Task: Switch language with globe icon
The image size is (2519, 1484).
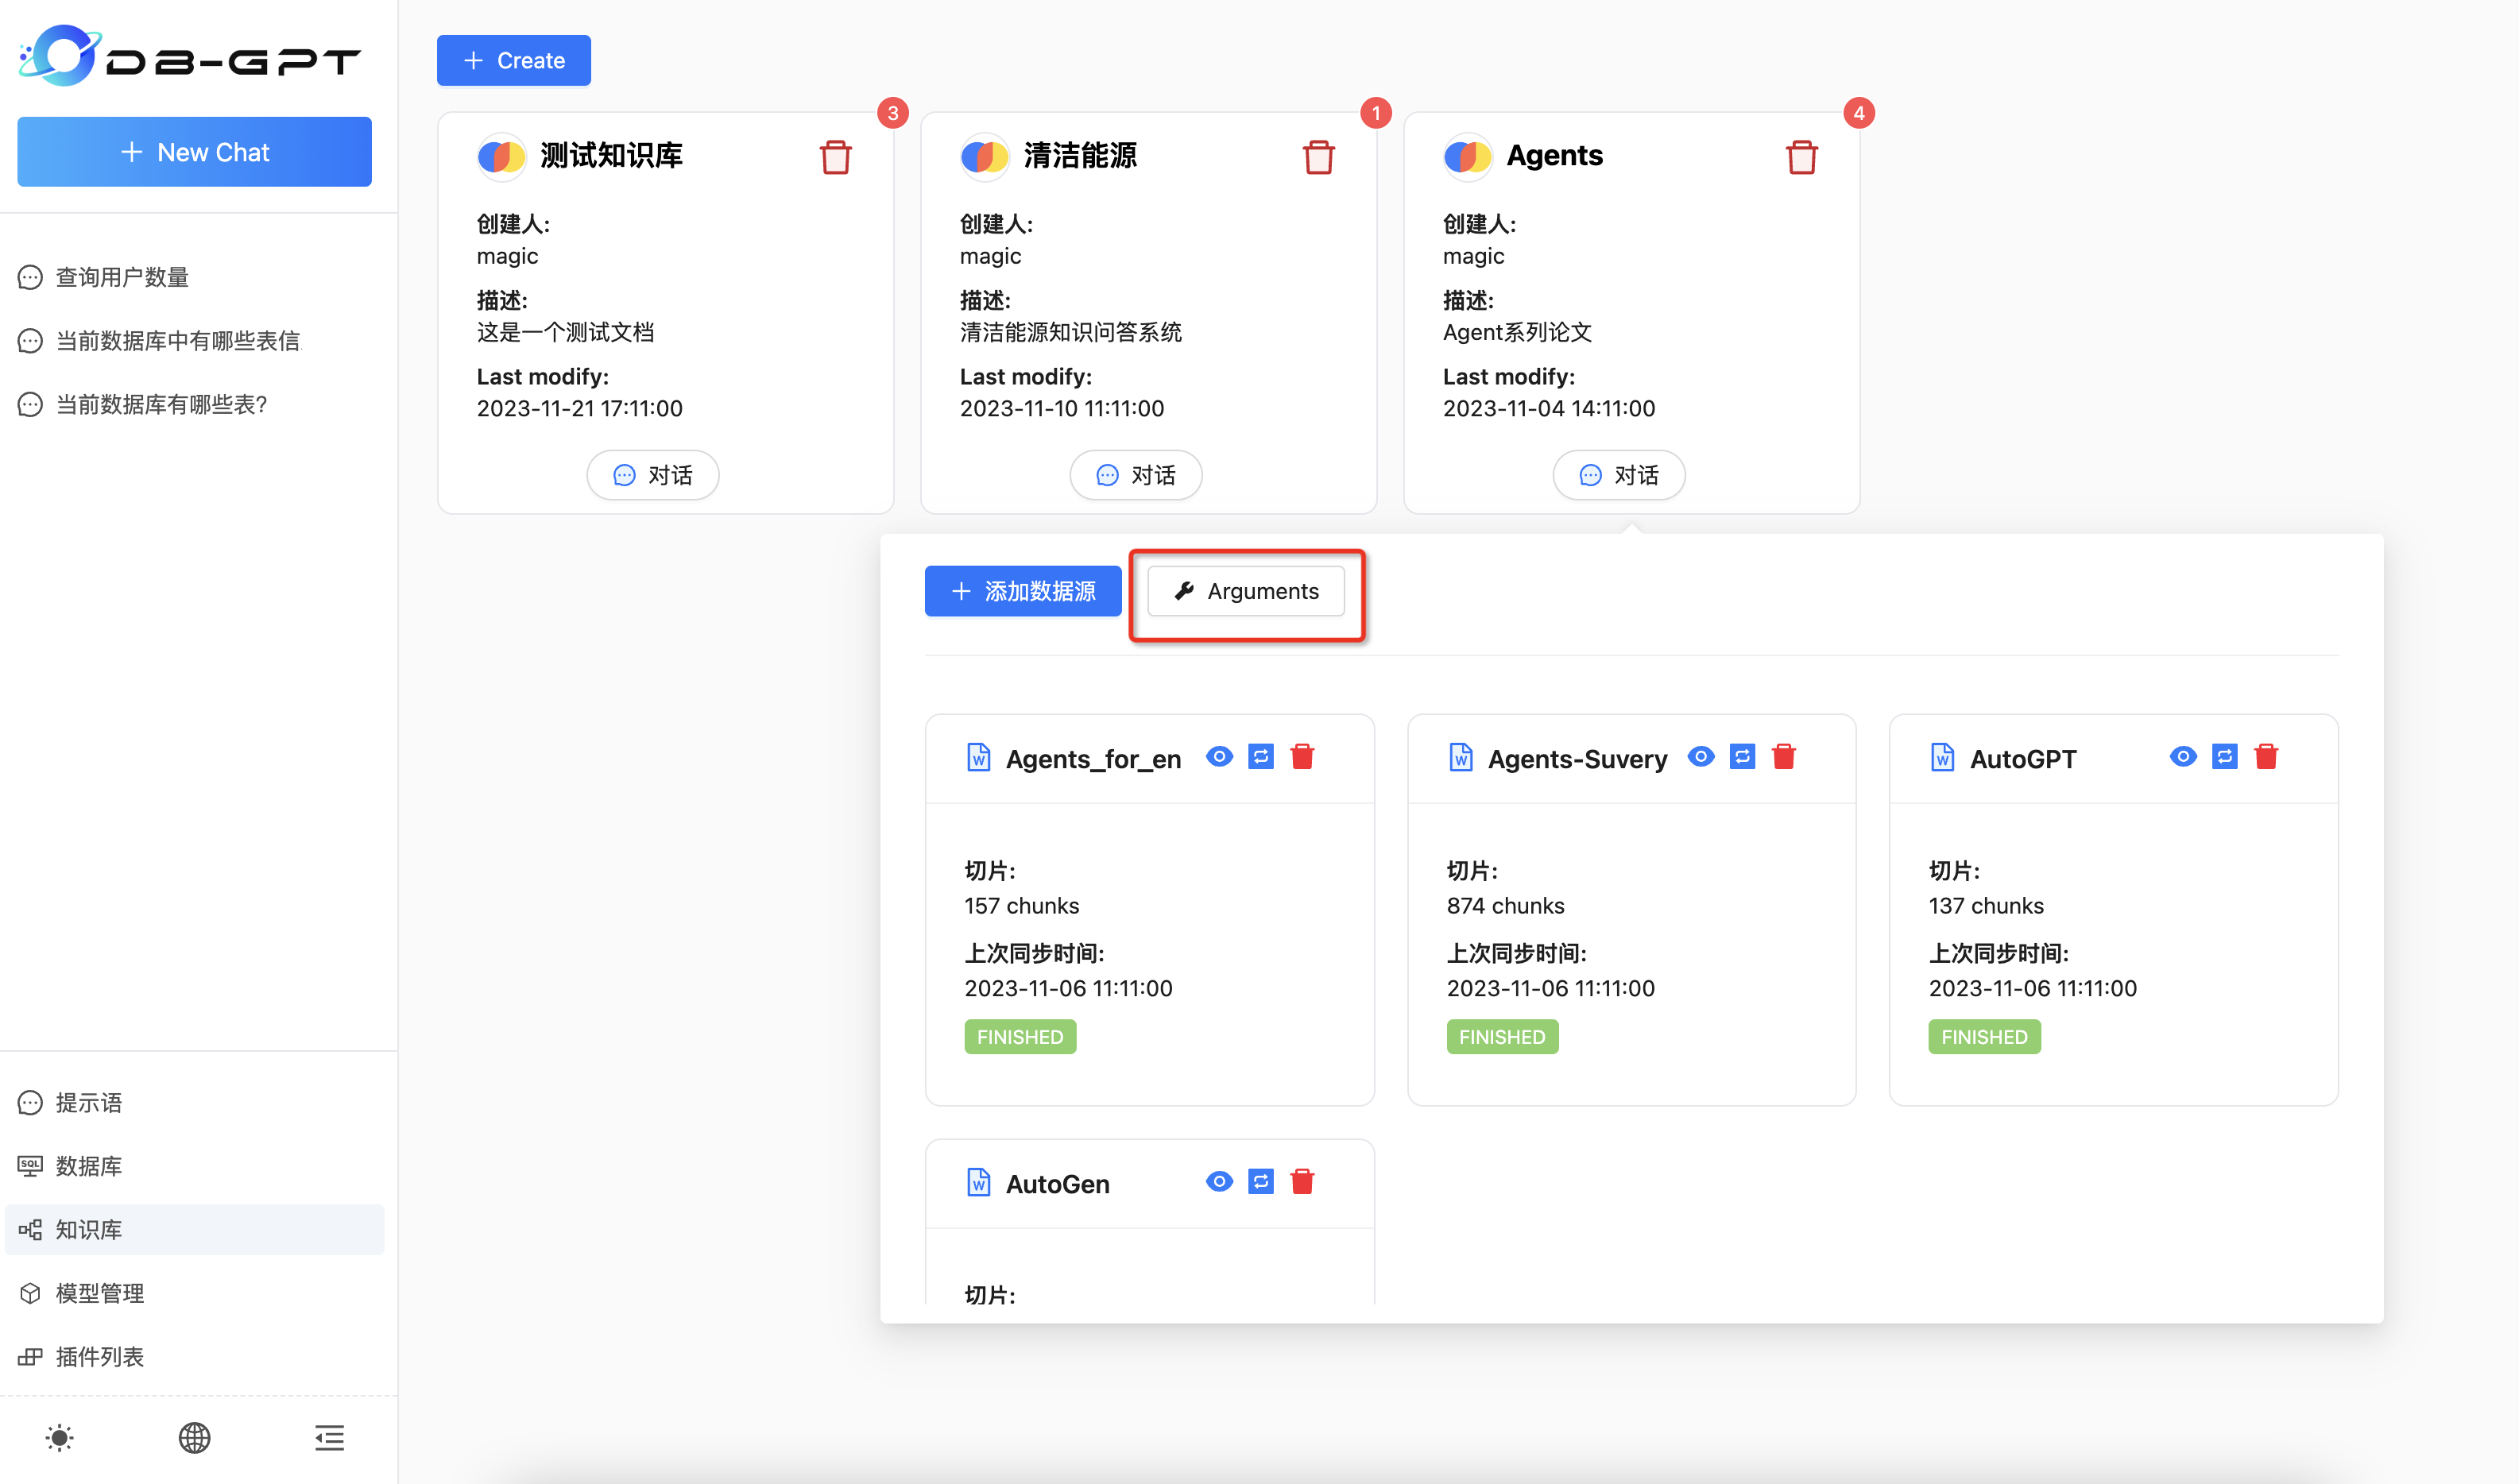Action: pos(194,1438)
